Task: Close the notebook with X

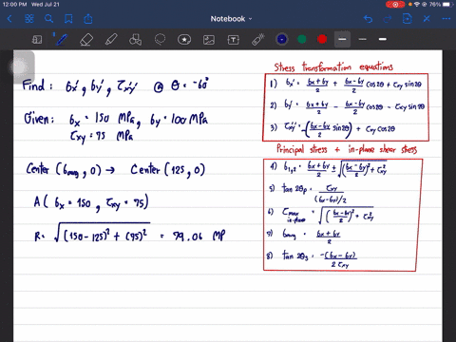Action: tap(427, 19)
